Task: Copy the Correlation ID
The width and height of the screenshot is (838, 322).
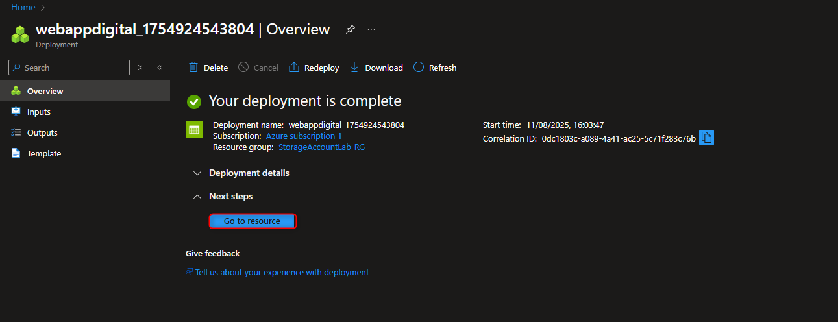Action: click(706, 138)
